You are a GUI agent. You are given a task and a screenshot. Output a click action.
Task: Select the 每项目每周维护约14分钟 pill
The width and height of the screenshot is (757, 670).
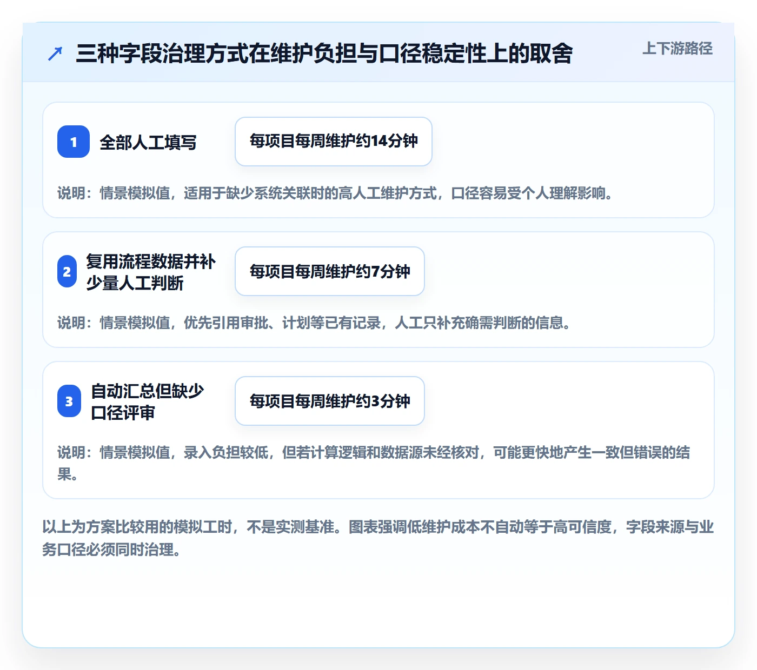coord(334,142)
